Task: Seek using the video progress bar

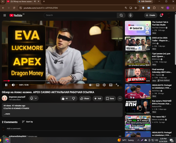Action: click(x=62, y=81)
